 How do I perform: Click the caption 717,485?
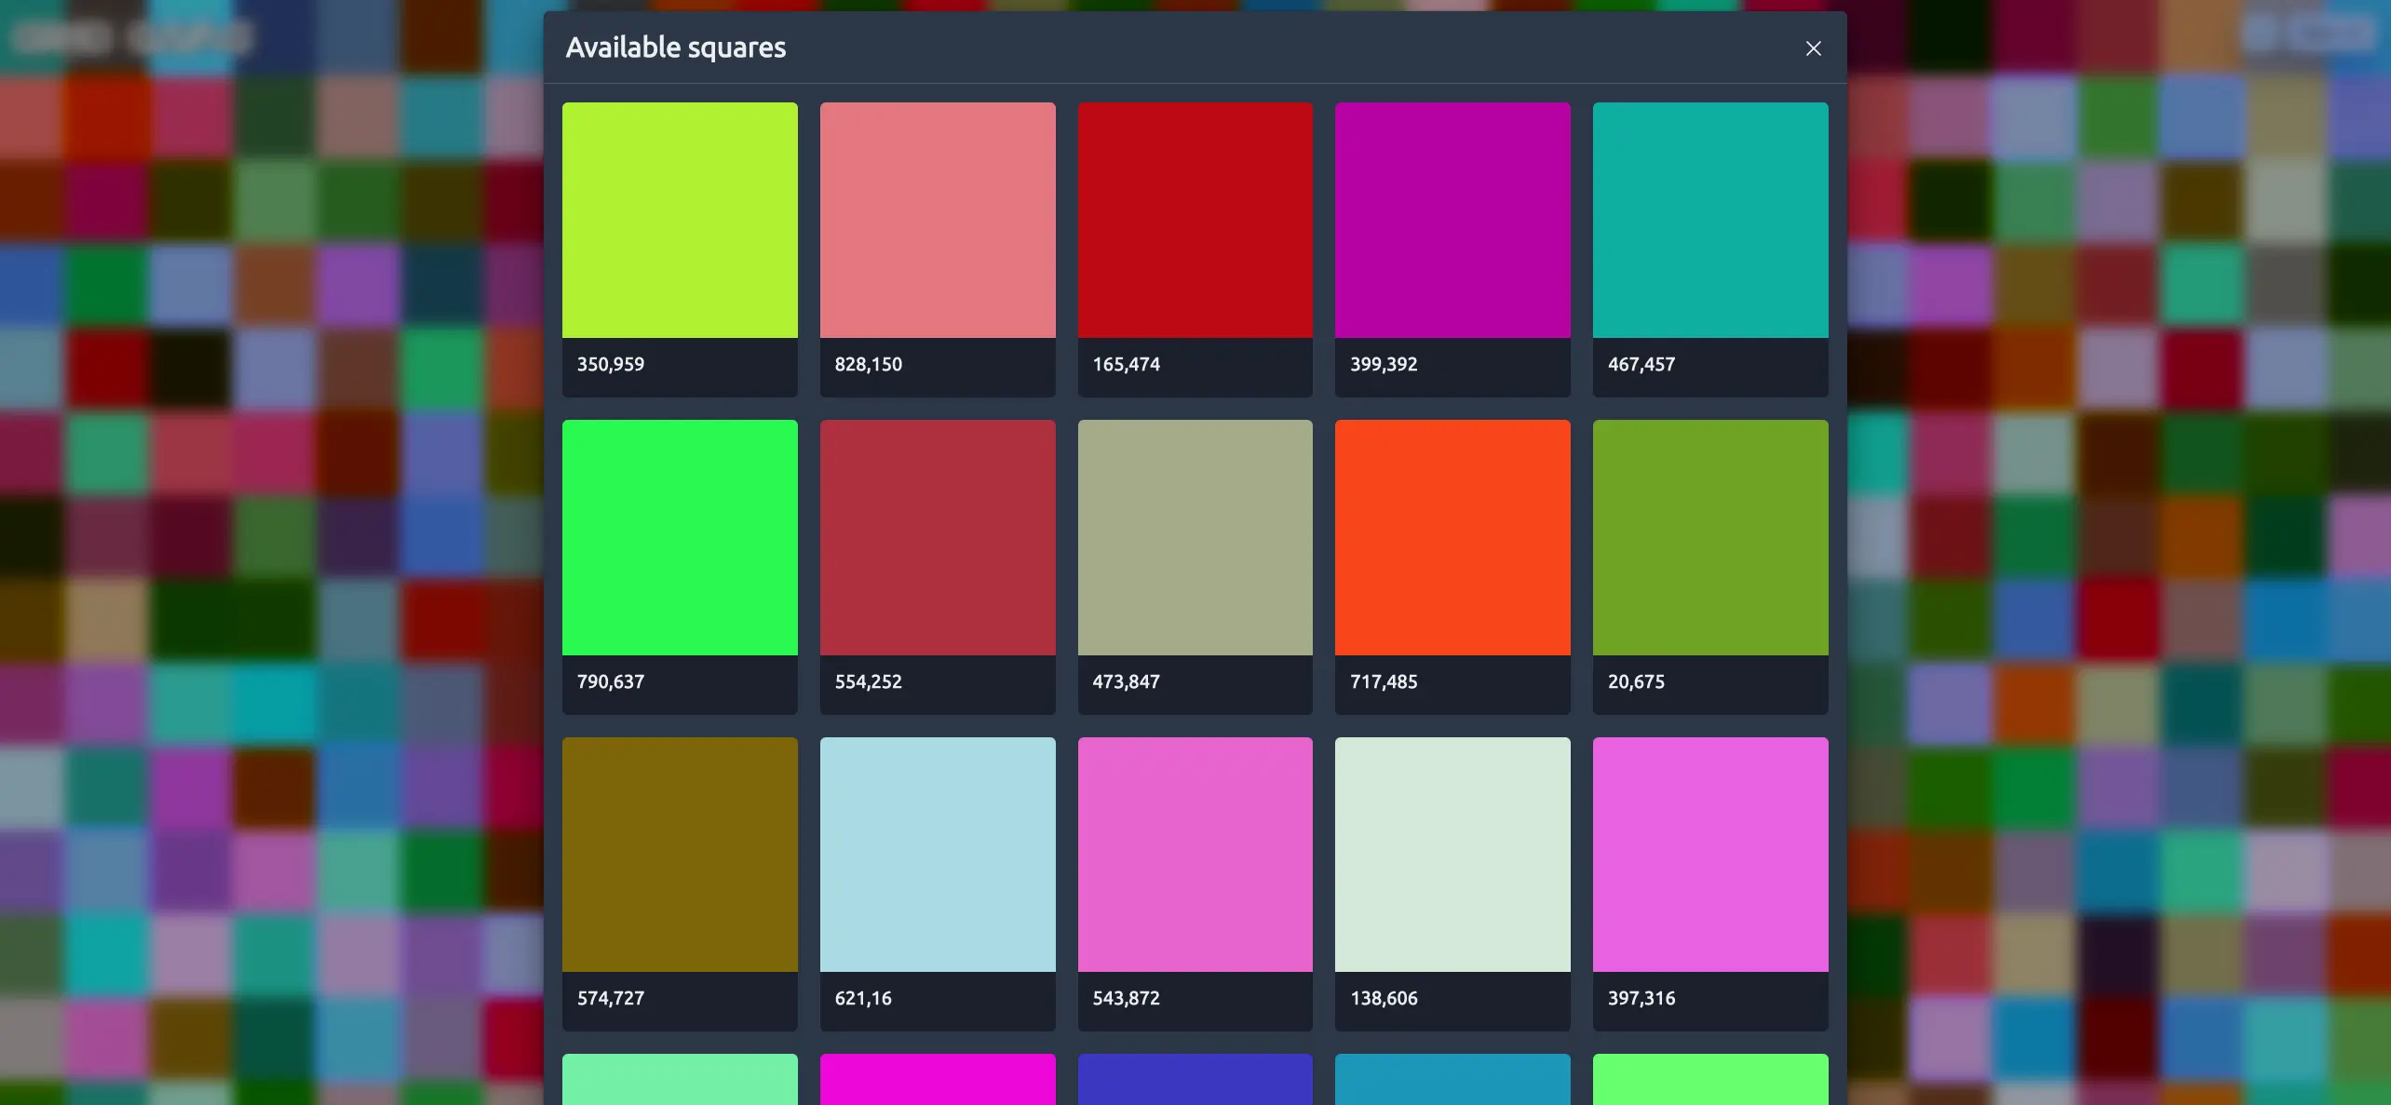point(1384,681)
